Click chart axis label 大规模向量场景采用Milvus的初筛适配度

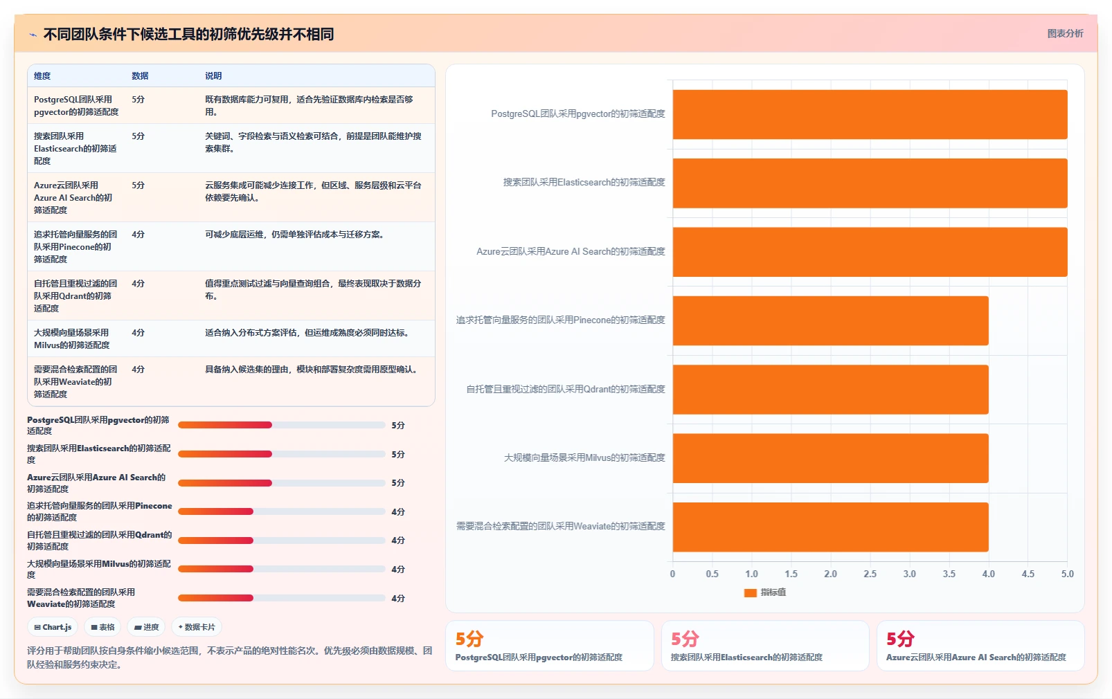(x=584, y=458)
